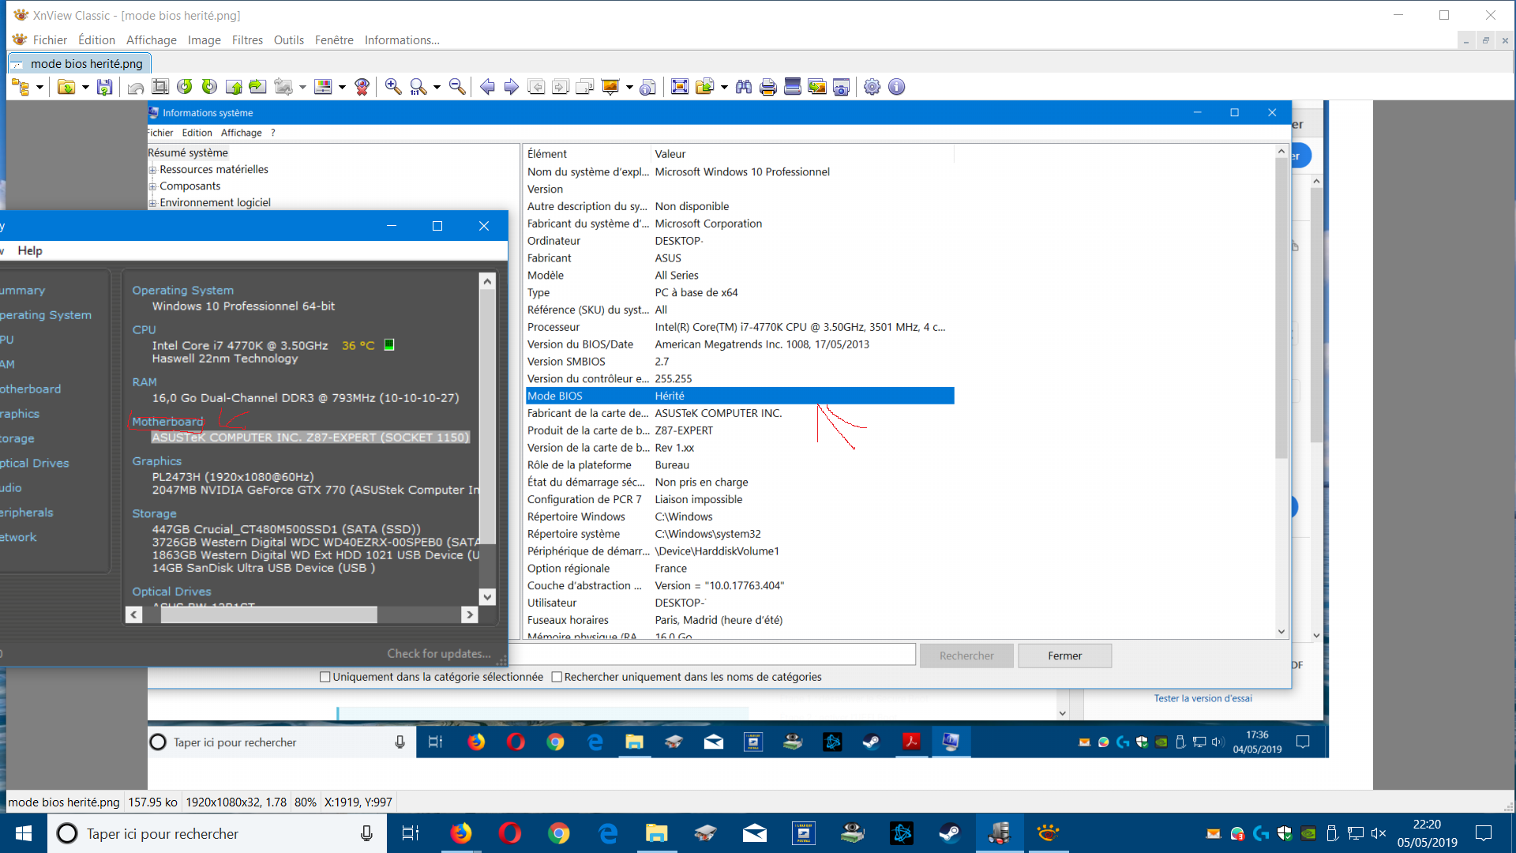Viewport: 1516px width, 853px height.
Task: Click the Windows Start button
Action: [23, 833]
